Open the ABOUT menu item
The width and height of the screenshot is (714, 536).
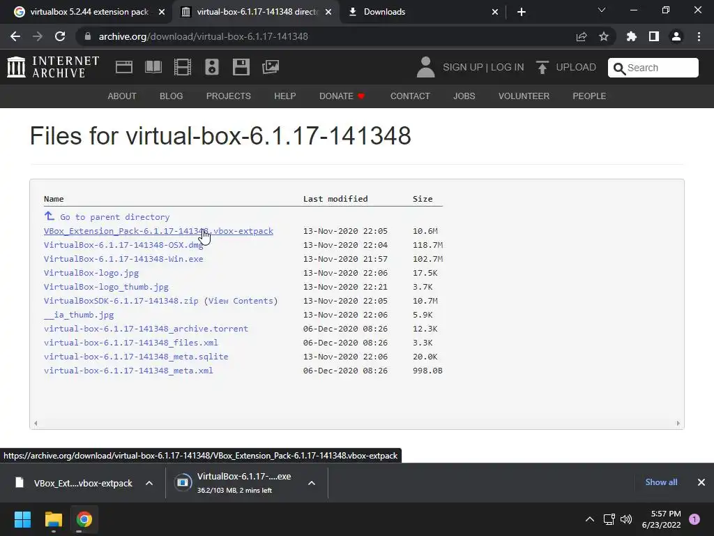[122, 96]
